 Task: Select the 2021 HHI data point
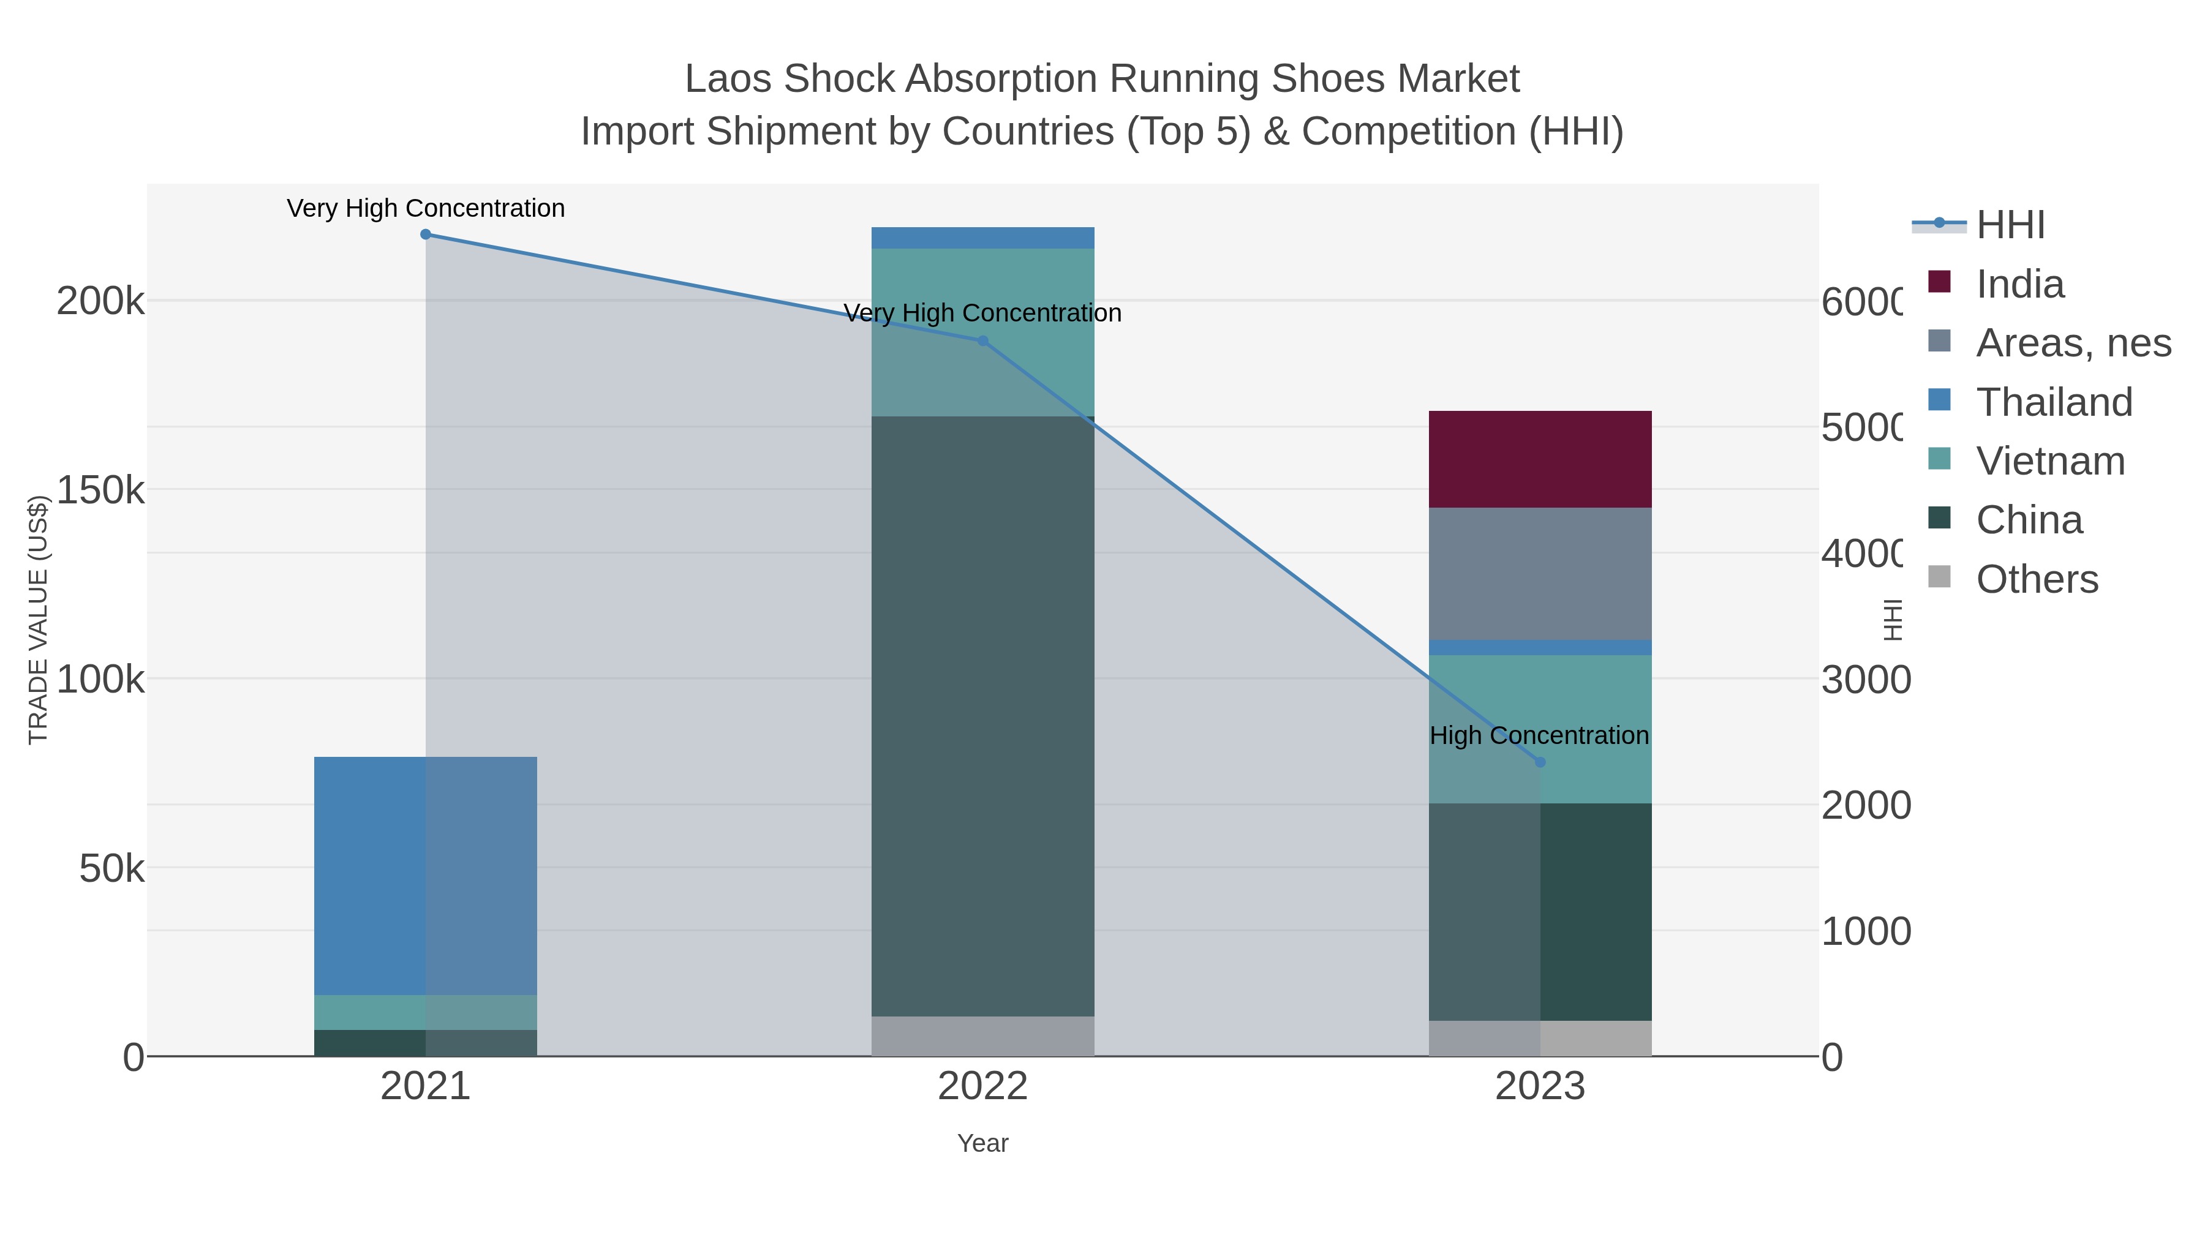coord(426,235)
